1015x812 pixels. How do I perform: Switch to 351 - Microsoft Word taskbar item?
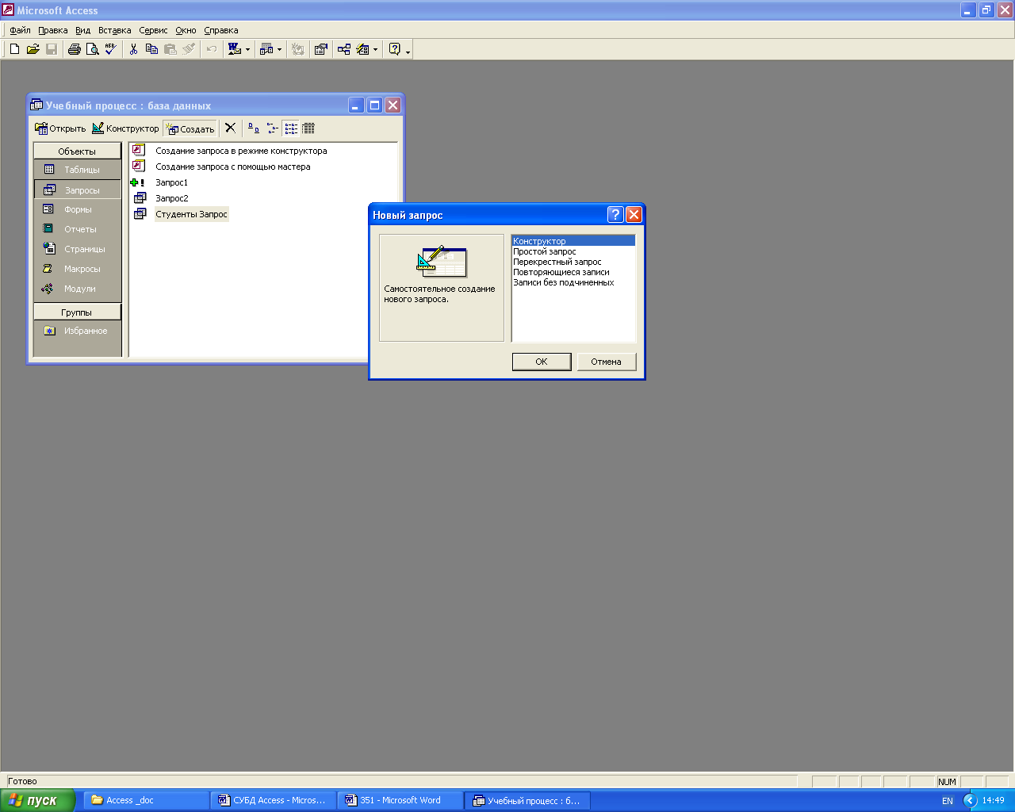(400, 800)
